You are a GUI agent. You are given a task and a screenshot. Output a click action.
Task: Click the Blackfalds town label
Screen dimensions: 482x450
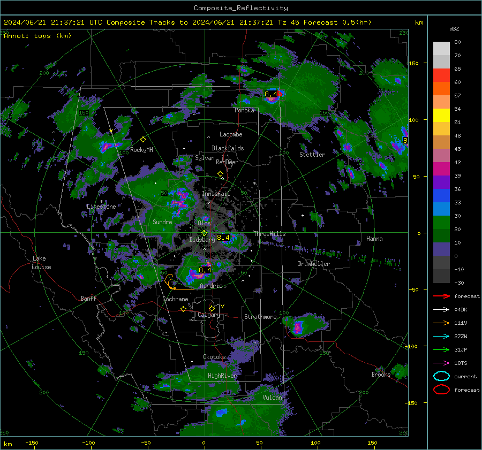click(228, 148)
